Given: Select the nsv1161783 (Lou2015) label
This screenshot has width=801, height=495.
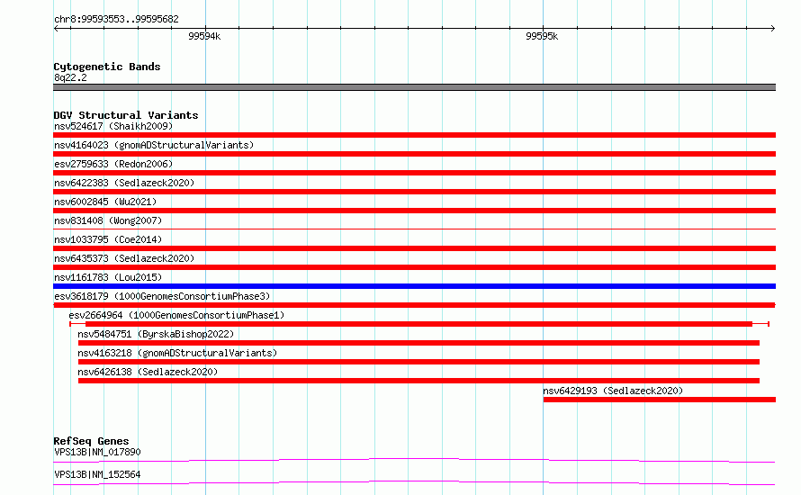Looking at the screenshot, I should coord(108,277).
